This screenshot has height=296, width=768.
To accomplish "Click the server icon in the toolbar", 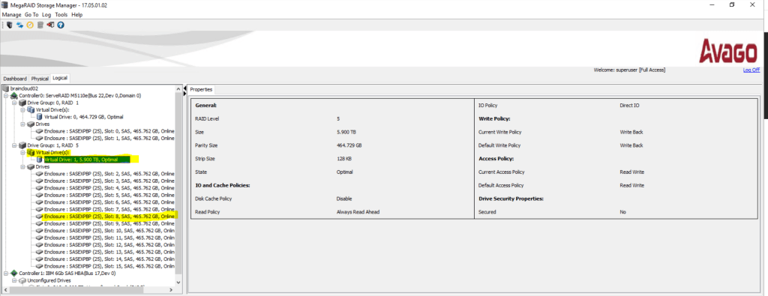I will [10, 25].
